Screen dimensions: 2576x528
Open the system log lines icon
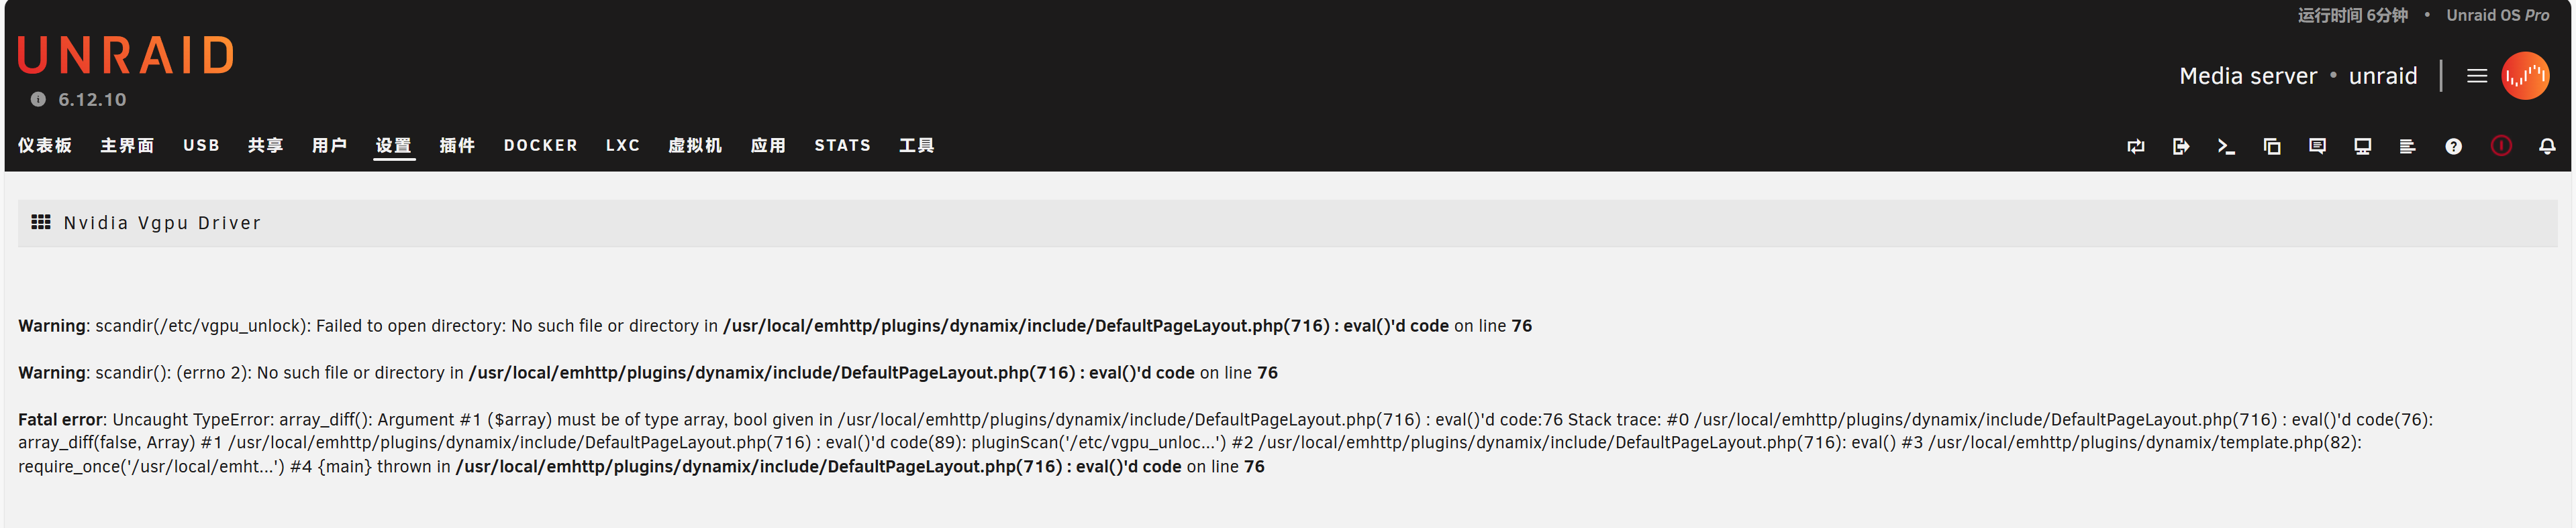pyautogui.click(x=2407, y=147)
